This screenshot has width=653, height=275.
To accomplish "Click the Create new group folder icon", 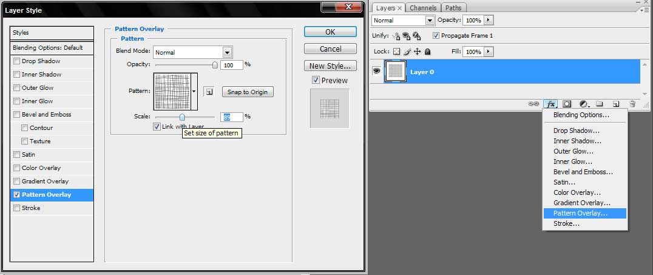I will [599, 104].
